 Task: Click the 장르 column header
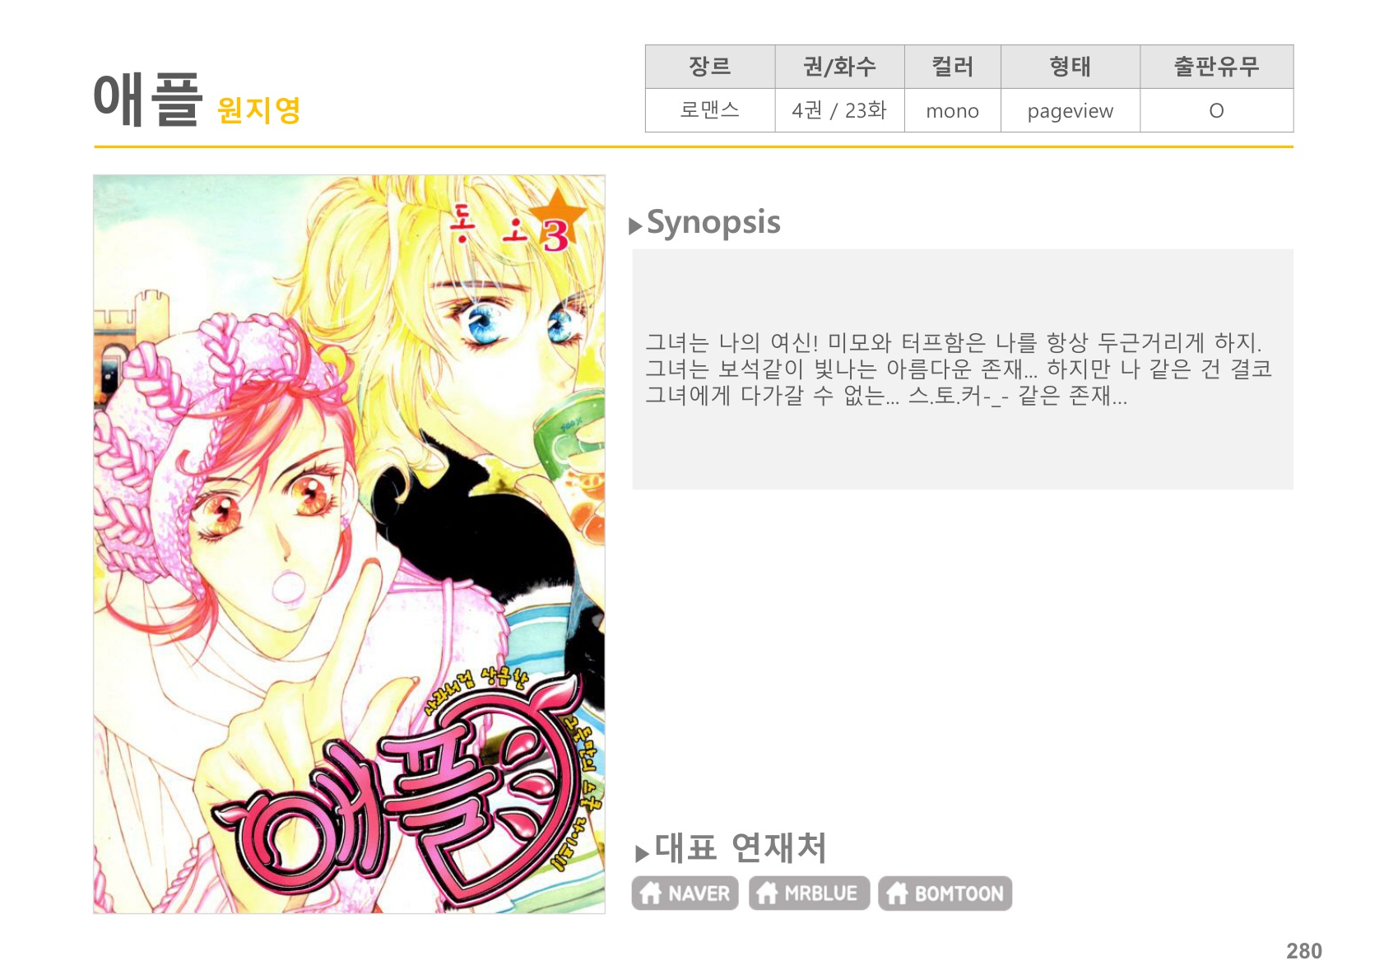[x=710, y=67]
